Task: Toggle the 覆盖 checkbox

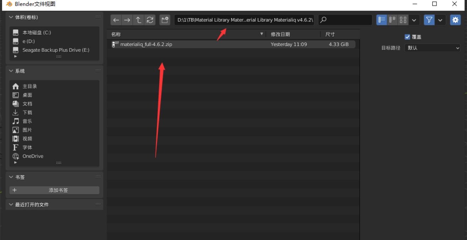Action: 407,37
